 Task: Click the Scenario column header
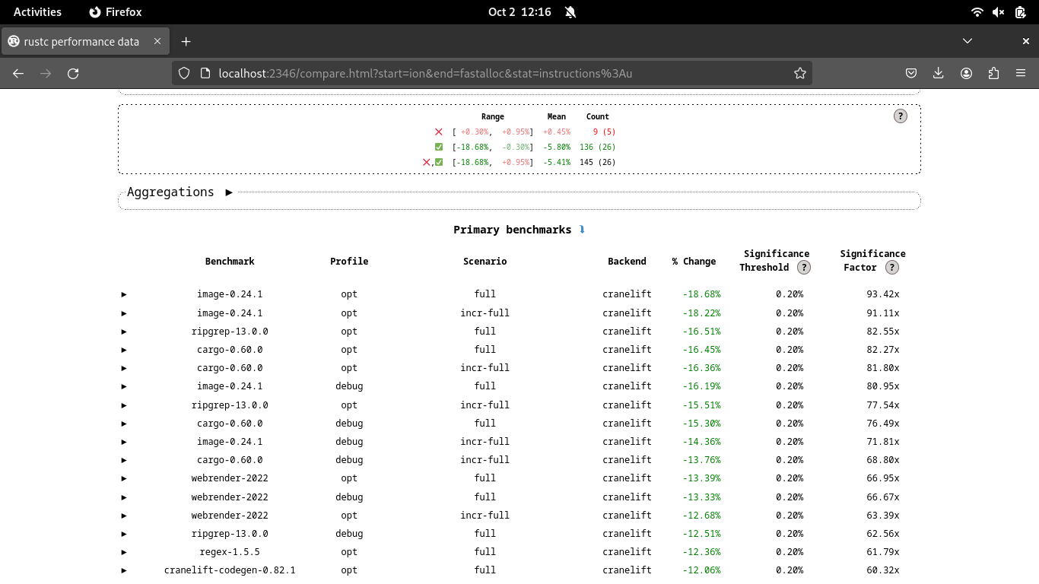click(x=485, y=262)
